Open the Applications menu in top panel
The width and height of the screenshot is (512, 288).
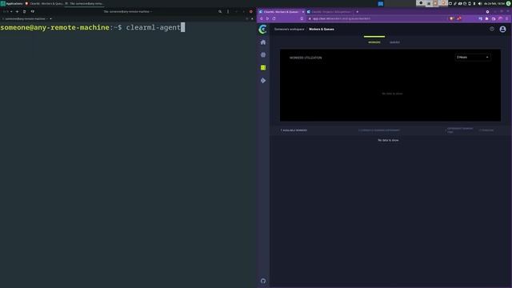pyautogui.click(x=12, y=3)
